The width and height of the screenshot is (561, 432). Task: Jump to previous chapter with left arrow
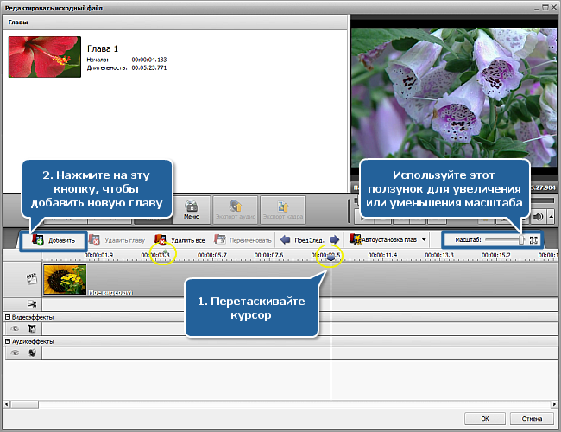285,239
